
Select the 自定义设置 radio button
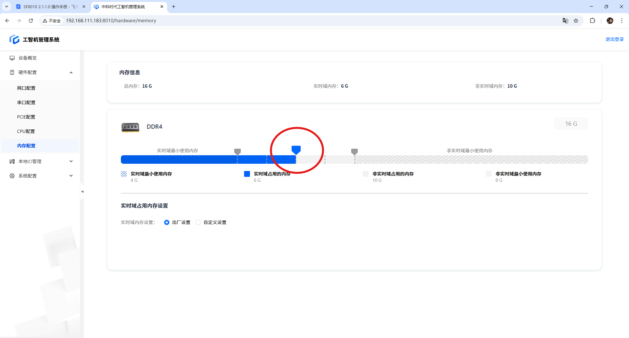click(198, 222)
